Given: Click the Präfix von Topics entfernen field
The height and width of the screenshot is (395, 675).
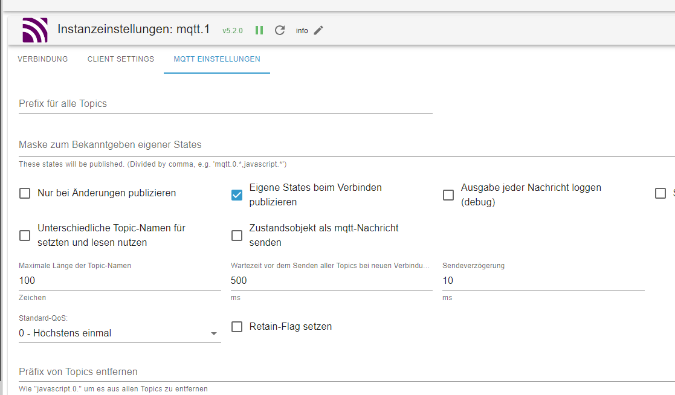Looking at the screenshot, I should click(347, 372).
